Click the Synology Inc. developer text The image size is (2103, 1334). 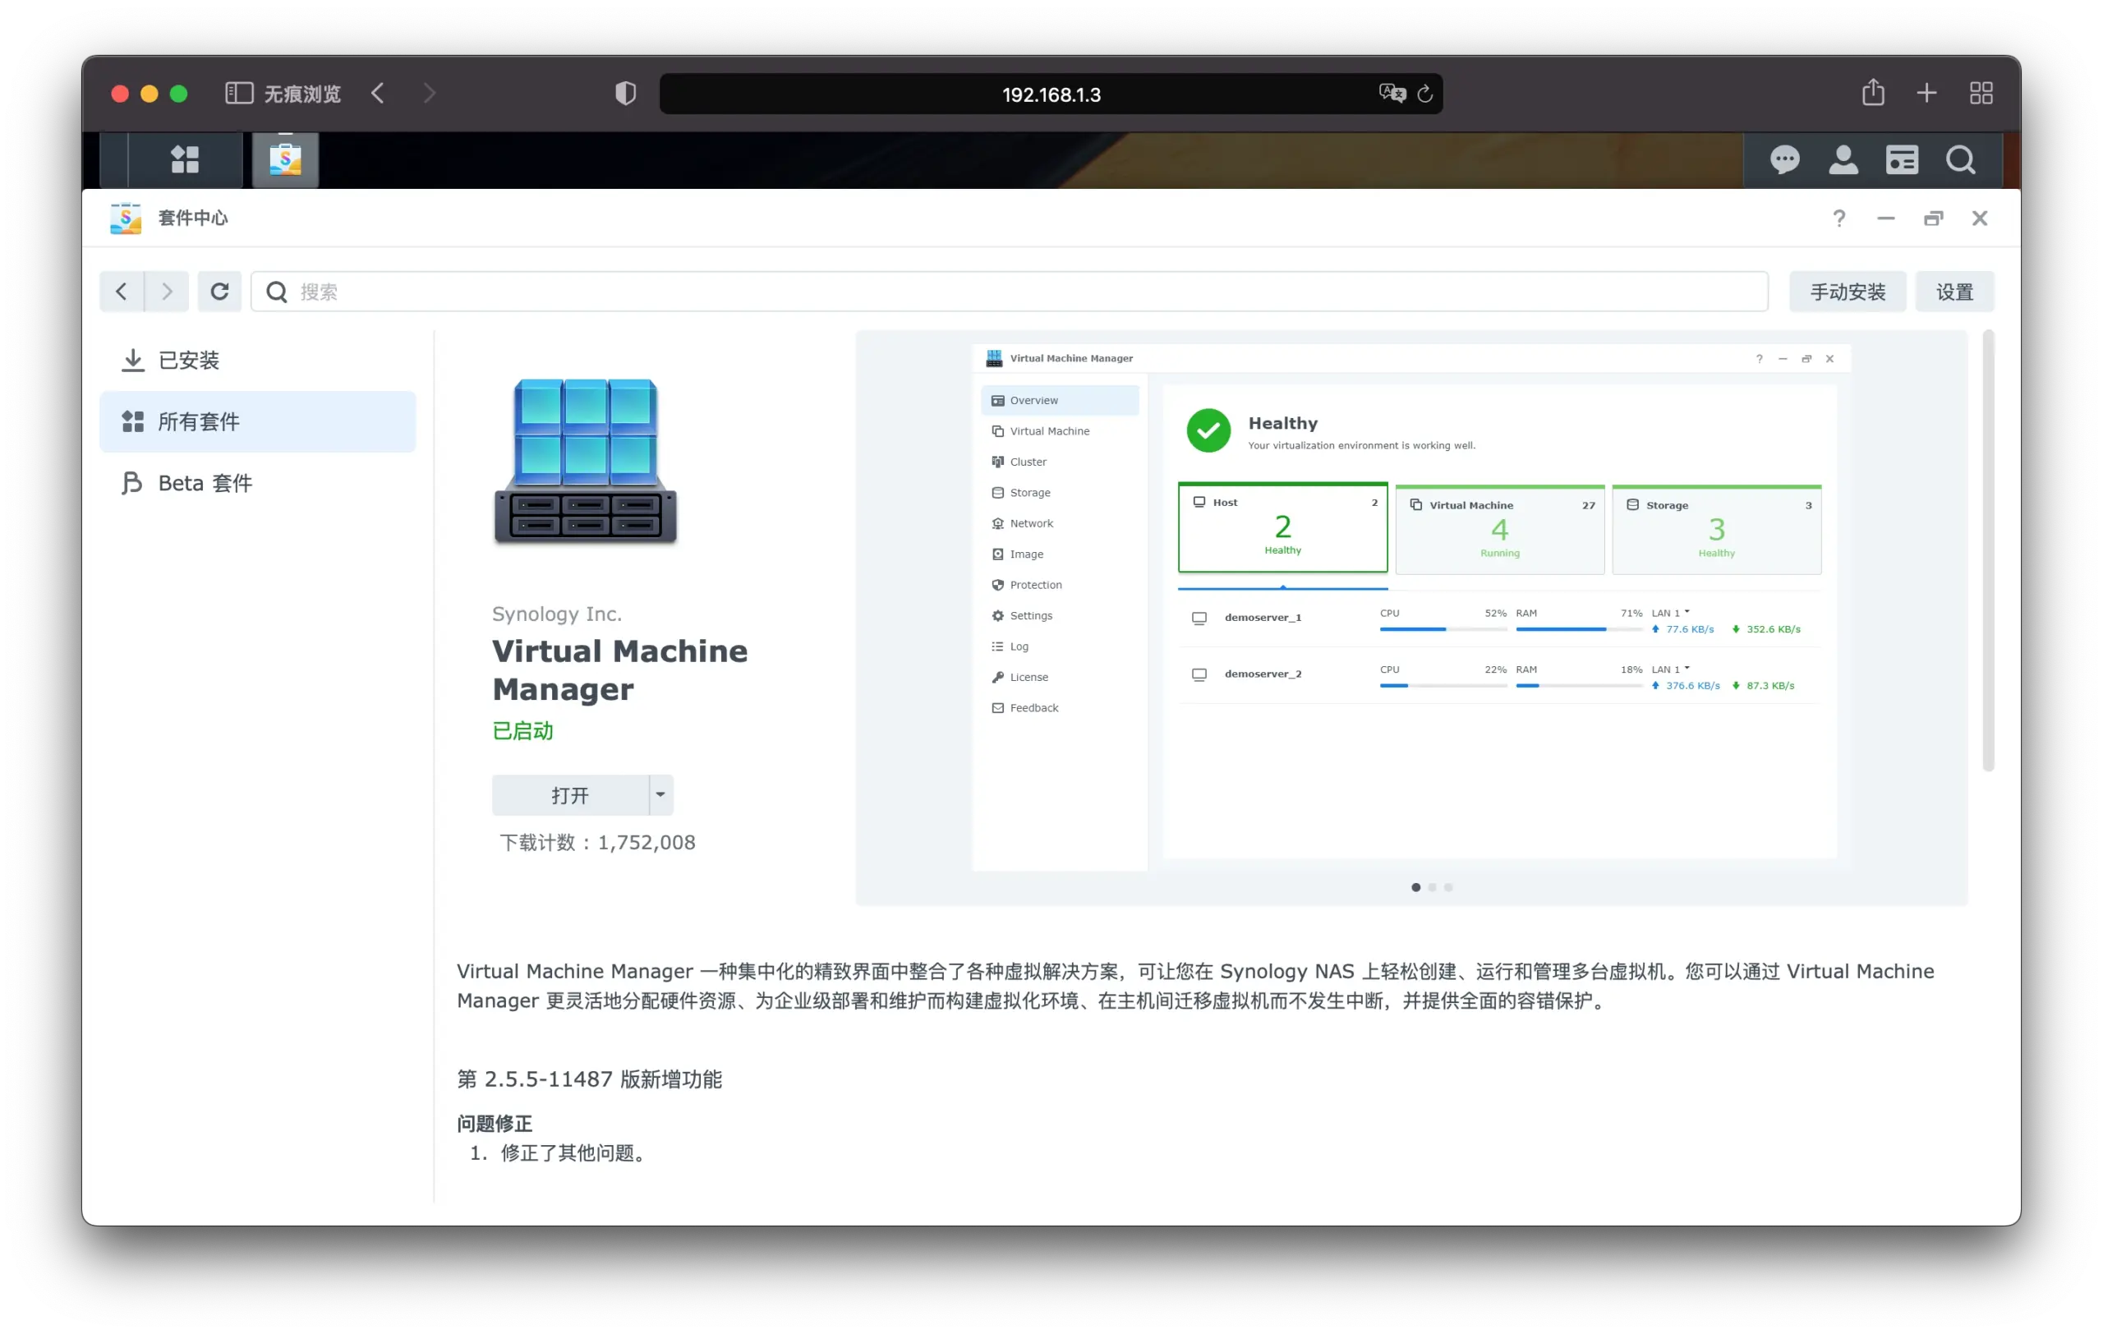pos(557,614)
